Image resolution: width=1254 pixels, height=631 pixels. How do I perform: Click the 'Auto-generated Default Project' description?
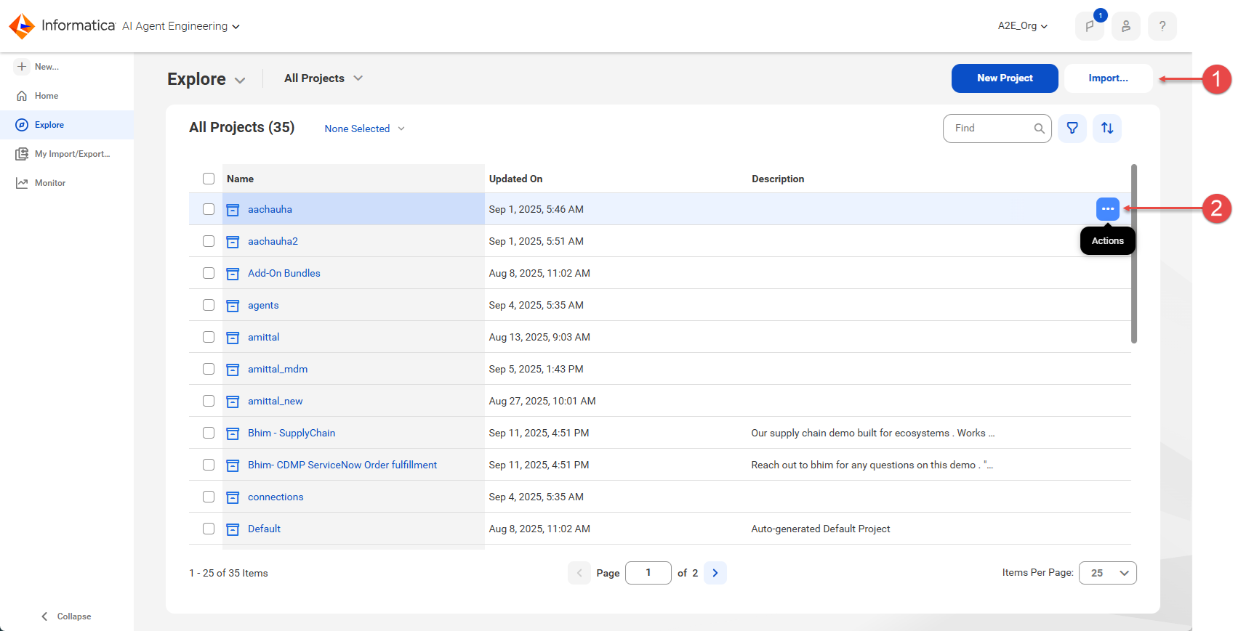coord(821,529)
